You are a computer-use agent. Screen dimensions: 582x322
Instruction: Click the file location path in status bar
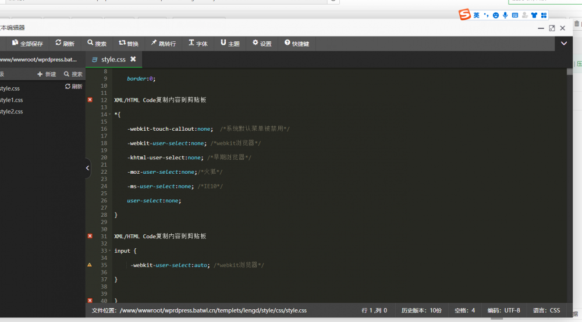(x=199, y=310)
